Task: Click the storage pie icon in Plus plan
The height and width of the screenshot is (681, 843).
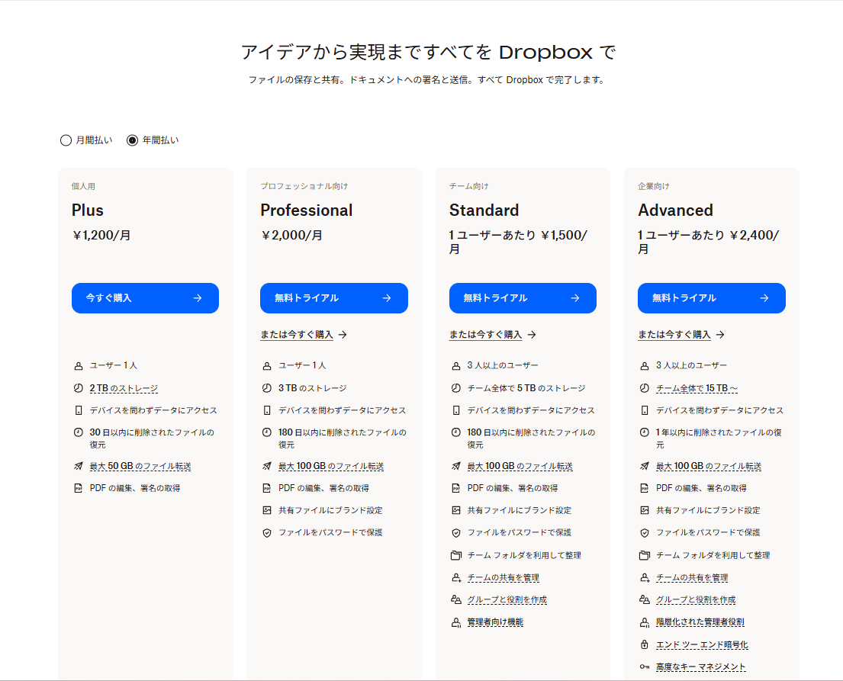Action: click(x=79, y=388)
